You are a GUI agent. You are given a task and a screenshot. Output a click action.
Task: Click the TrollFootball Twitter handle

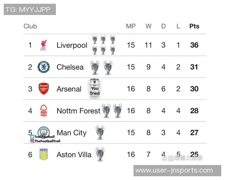pyautogui.click(x=44, y=137)
